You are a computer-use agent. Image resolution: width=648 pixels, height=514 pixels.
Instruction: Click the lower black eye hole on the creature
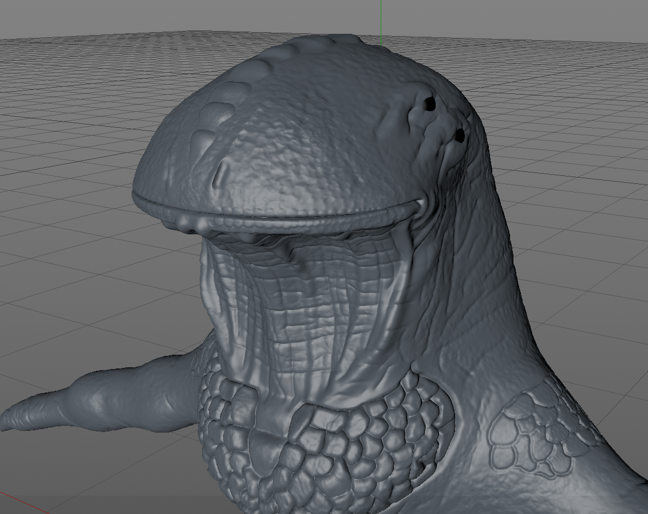pos(459,135)
